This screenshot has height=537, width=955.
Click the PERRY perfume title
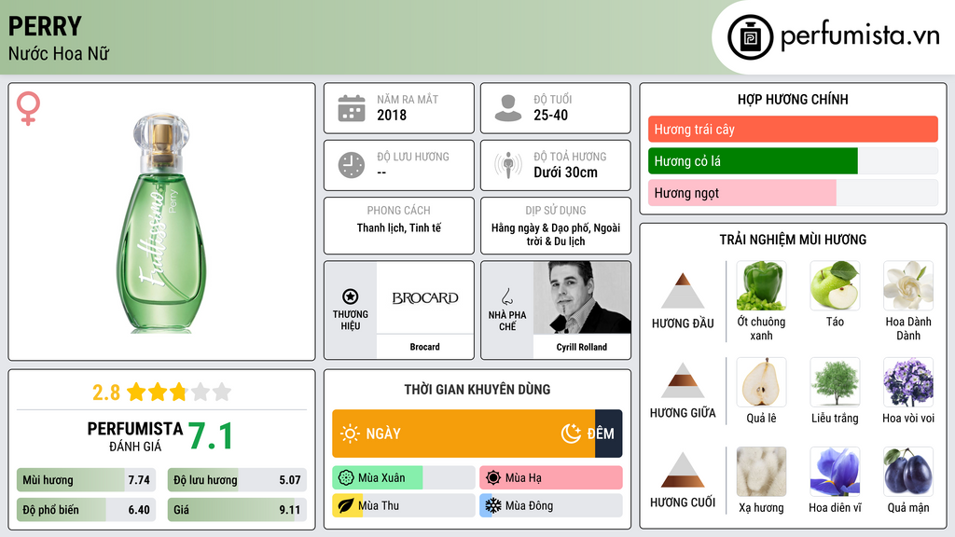(45, 26)
